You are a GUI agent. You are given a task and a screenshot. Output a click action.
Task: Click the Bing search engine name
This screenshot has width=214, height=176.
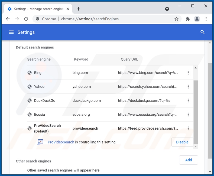38,73
